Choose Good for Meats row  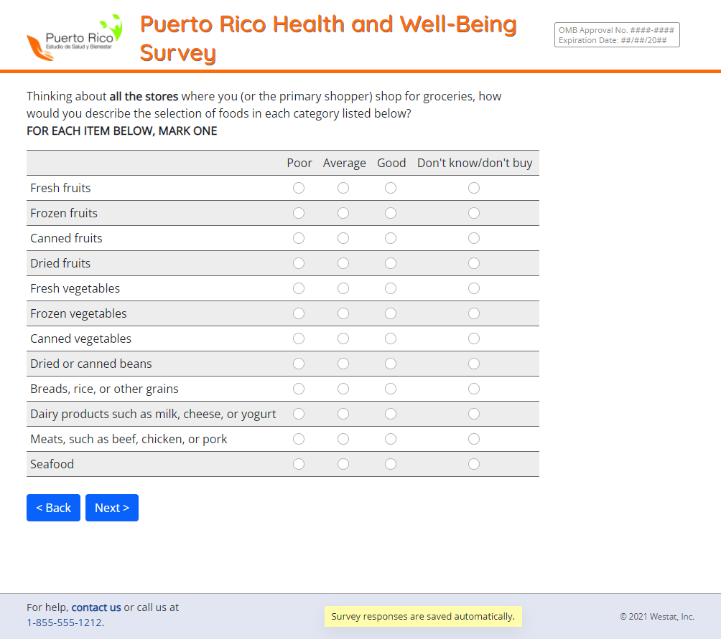point(391,439)
